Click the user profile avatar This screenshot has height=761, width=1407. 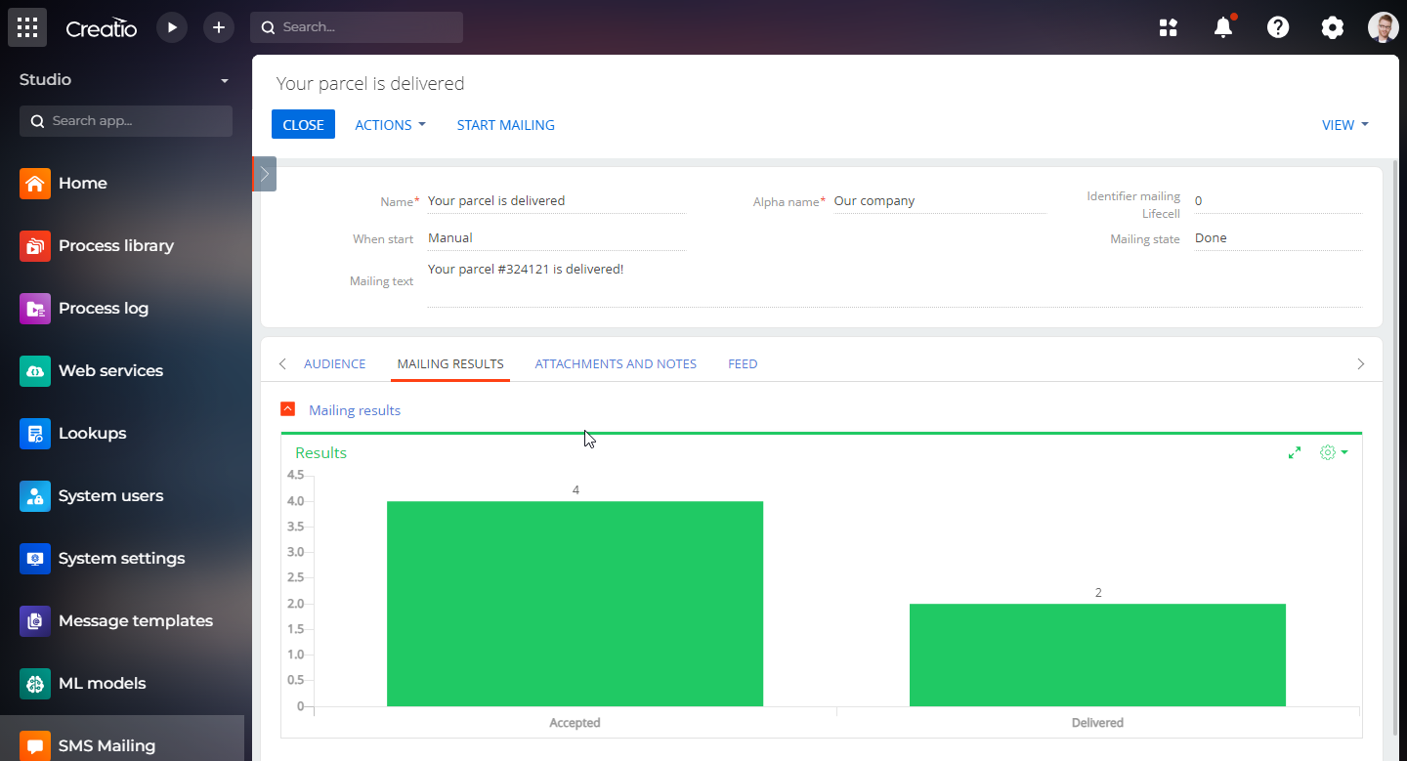point(1383,27)
